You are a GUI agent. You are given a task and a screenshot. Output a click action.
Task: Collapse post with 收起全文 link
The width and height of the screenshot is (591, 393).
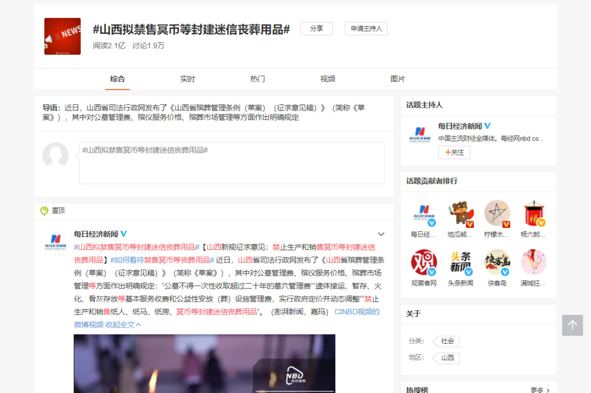pyautogui.click(x=123, y=325)
